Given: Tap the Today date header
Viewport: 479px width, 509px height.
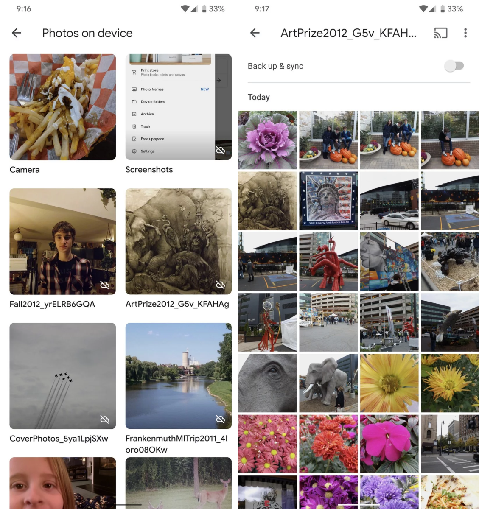Looking at the screenshot, I should (259, 97).
